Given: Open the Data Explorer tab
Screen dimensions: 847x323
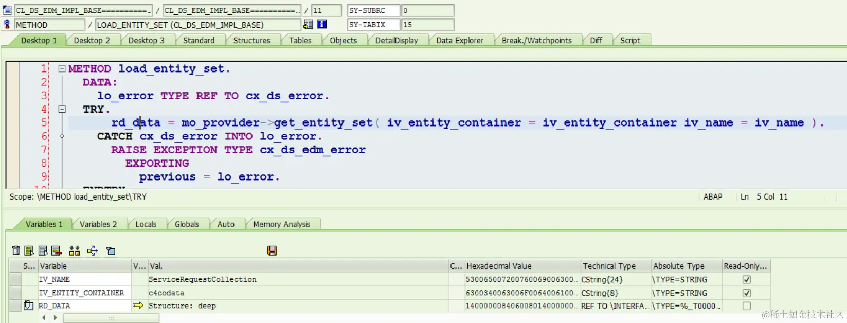Looking at the screenshot, I should (460, 40).
